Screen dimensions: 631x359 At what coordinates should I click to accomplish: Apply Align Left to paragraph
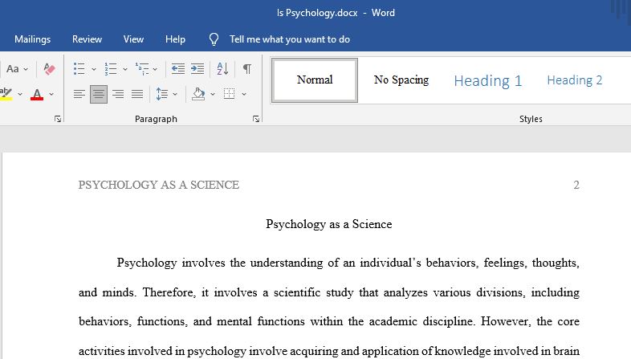79,94
